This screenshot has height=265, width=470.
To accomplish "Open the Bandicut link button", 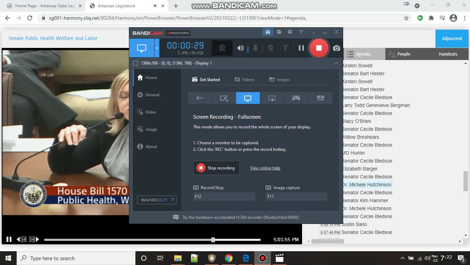I will click(157, 200).
